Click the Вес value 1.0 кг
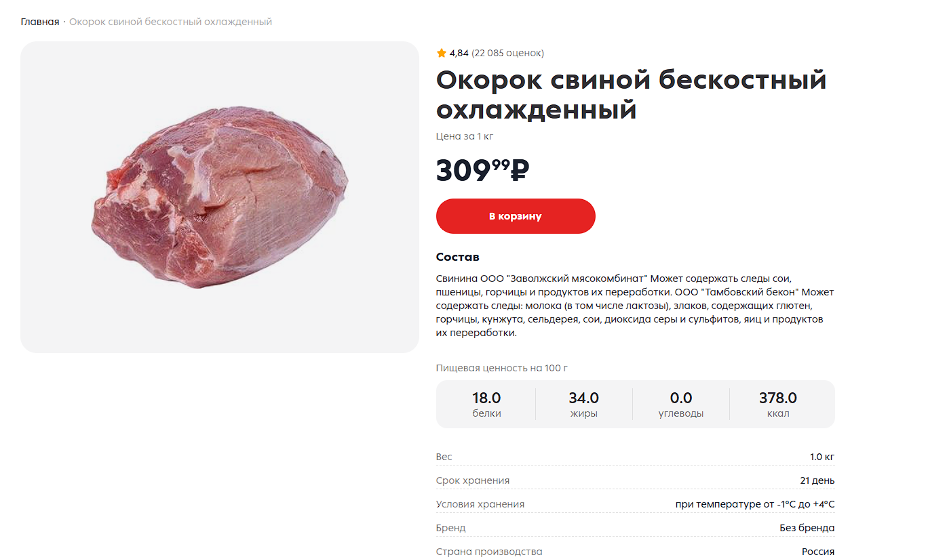 point(822,457)
